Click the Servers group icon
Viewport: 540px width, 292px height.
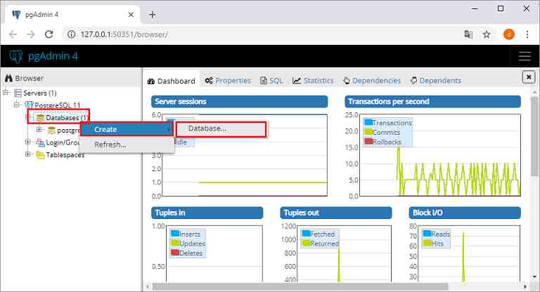18,93
